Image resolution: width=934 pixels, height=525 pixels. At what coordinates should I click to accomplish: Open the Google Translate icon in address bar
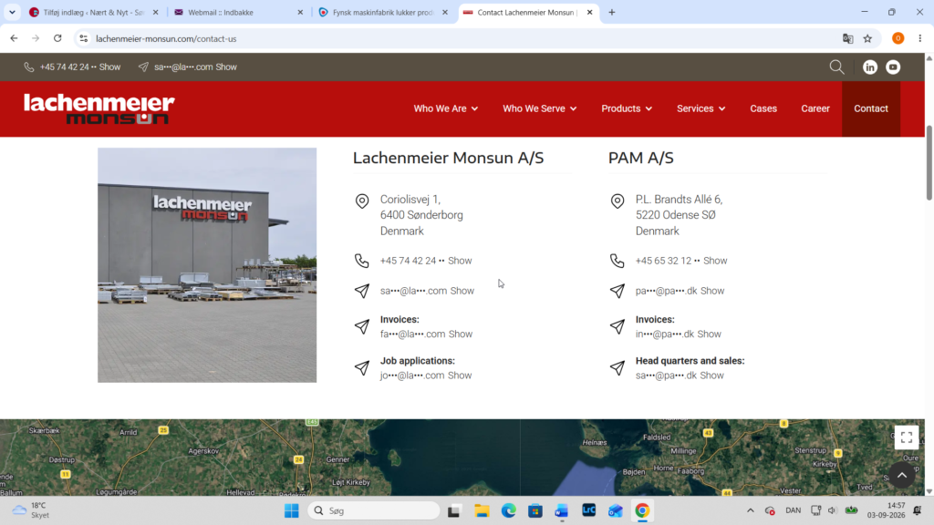[x=847, y=38]
